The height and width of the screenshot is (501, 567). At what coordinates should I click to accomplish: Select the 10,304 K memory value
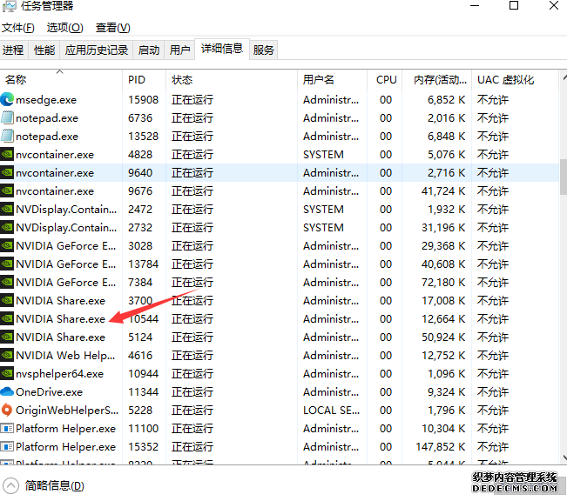[x=443, y=429]
